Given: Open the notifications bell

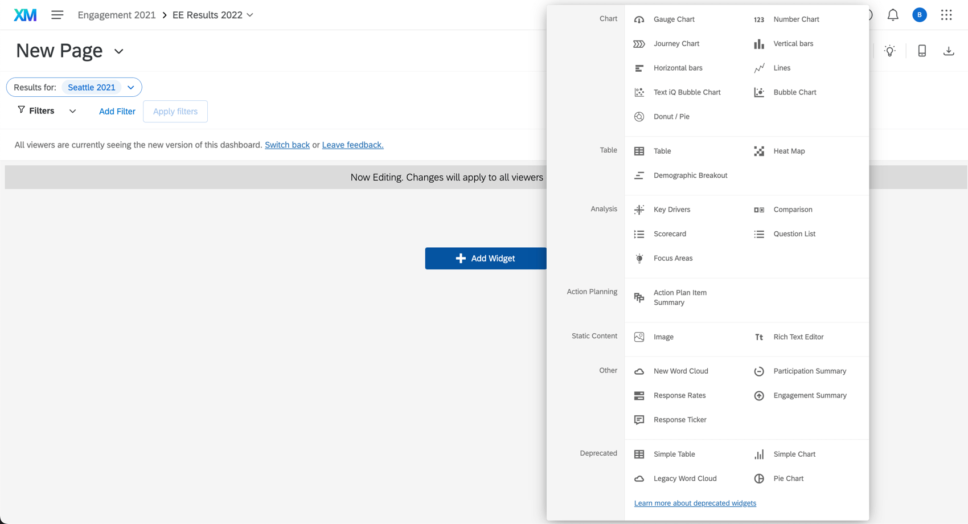Looking at the screenshot, I should (892, 15).
